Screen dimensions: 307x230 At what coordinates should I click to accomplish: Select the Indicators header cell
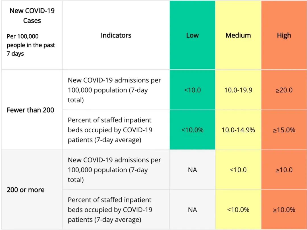(116, 35)
